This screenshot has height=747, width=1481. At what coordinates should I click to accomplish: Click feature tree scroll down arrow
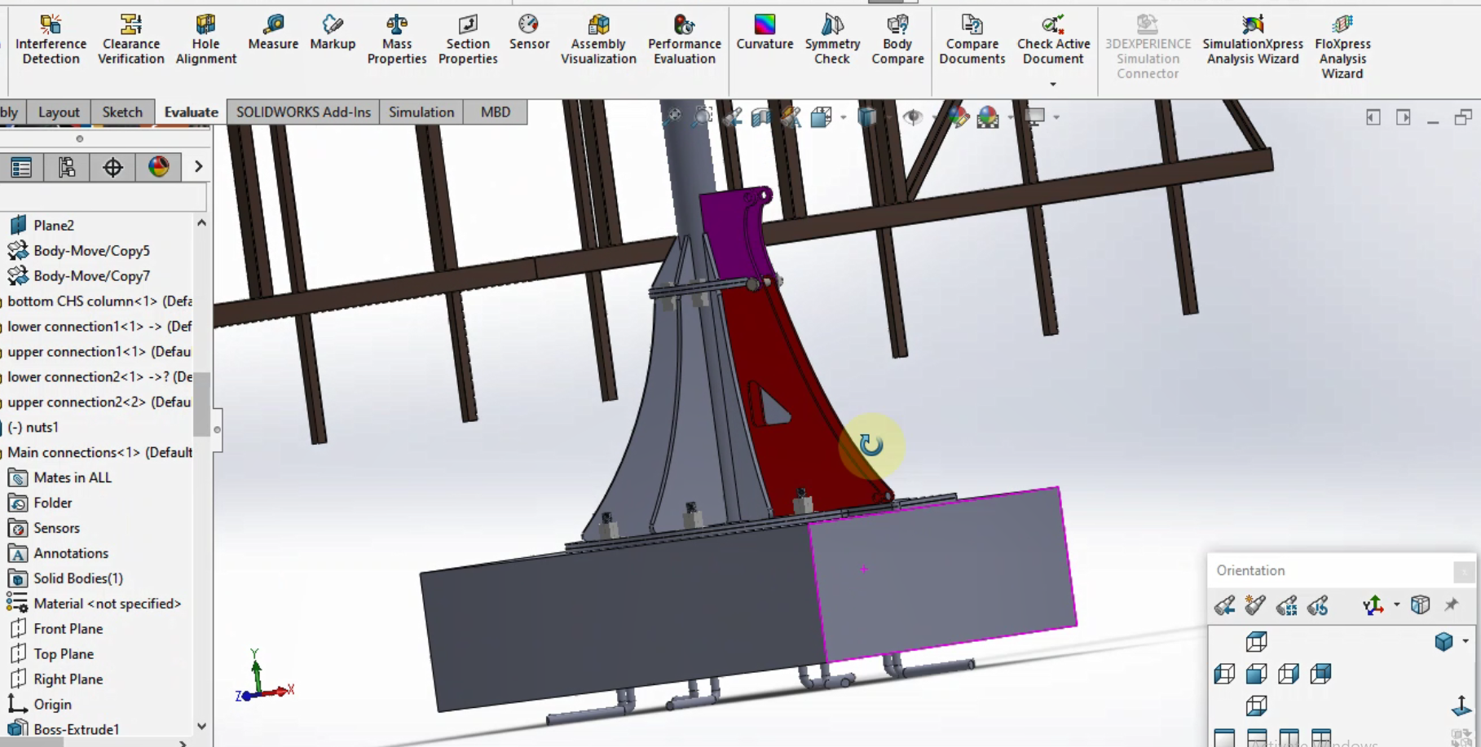[x=201, y=727]
